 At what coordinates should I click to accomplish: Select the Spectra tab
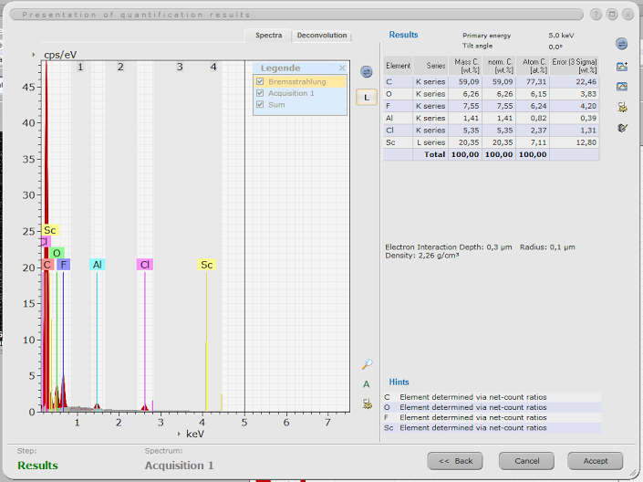point(268,36)
